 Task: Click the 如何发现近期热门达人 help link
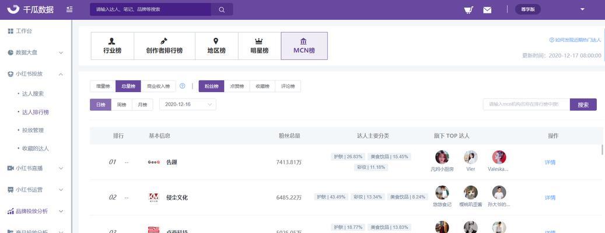[x=575, y=40]
